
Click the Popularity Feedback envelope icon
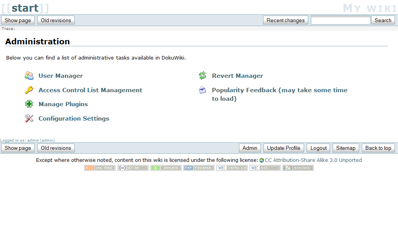coord(202,90)
